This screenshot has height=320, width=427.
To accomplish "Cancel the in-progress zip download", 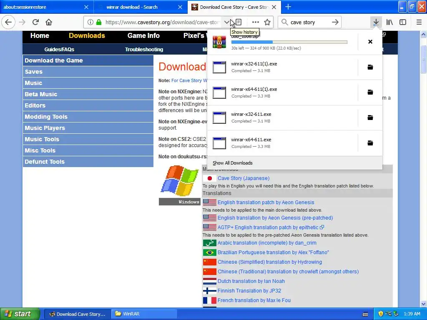I will [x=370, y=42].
